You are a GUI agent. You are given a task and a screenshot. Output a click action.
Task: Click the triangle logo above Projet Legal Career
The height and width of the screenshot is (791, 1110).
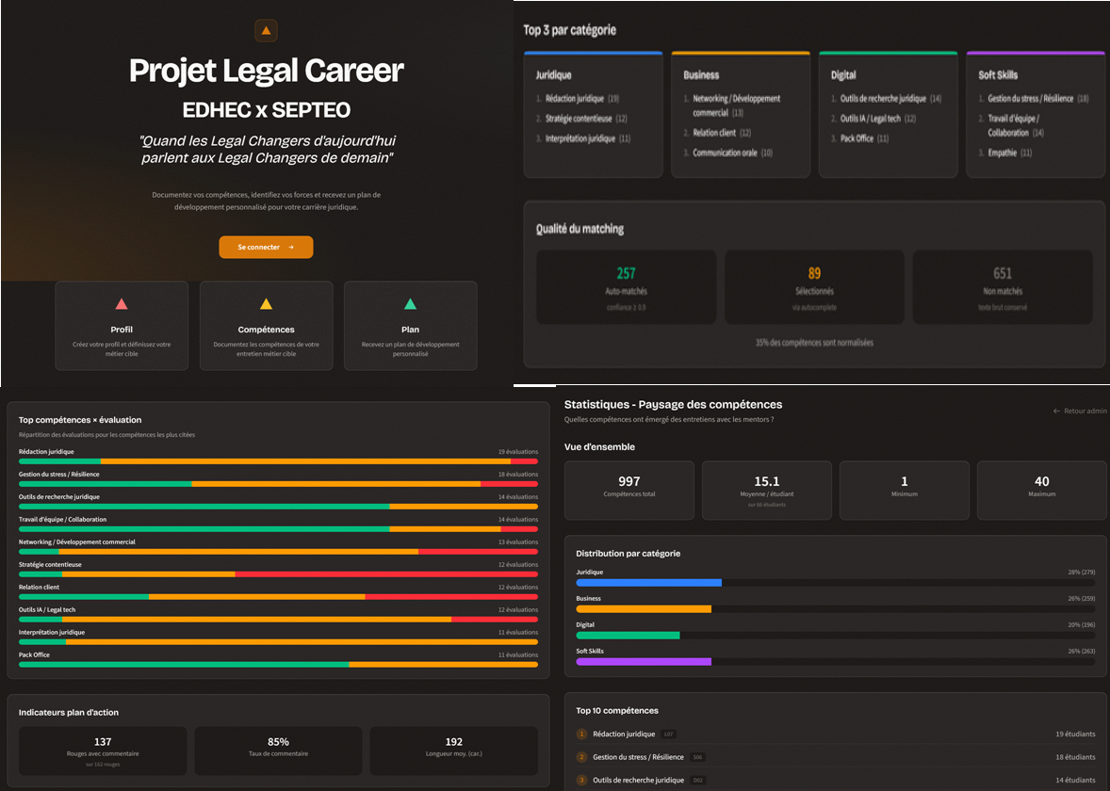[x=266, y=30]
